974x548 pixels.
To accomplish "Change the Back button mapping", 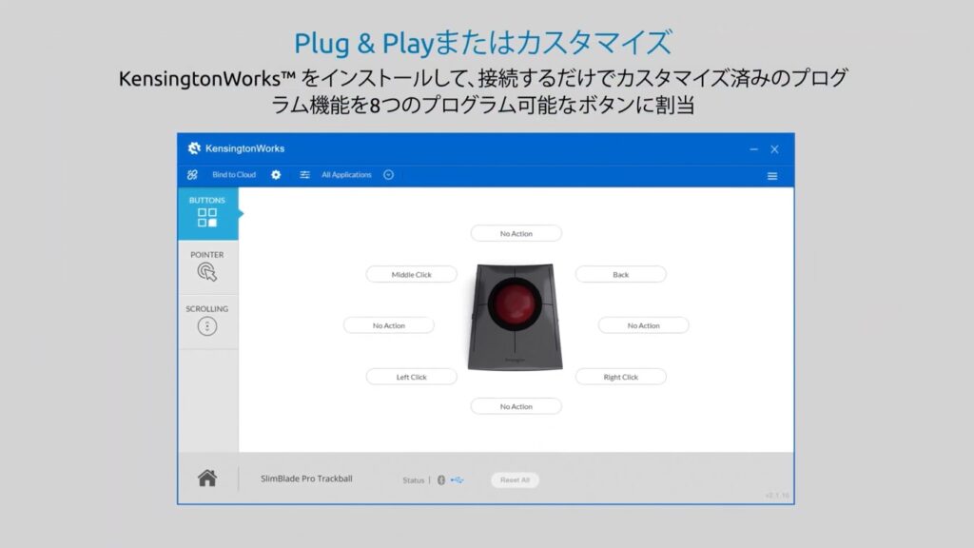I will pyautogui.click(x=620, y=274).
